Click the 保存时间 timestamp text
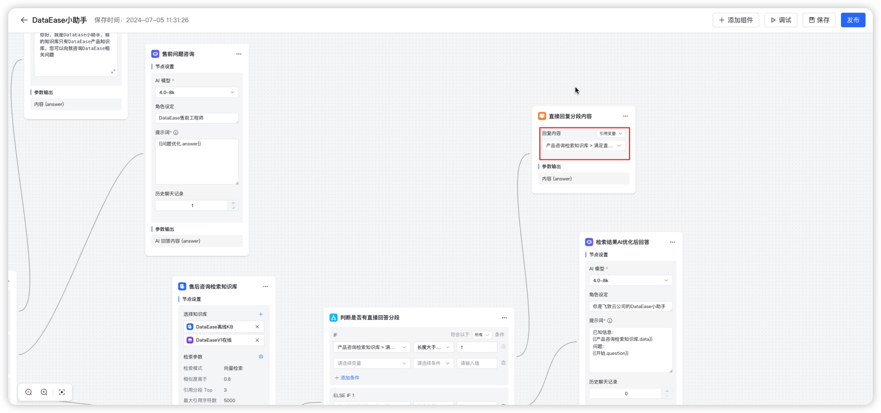Screen dimensions: 881x413 point(141,20)
